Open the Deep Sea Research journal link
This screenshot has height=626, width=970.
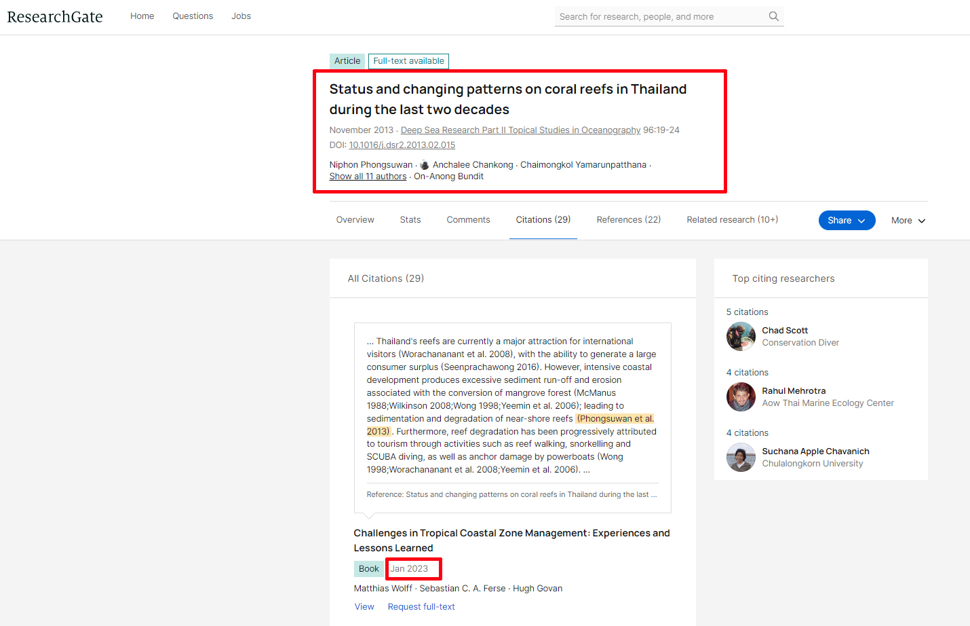[520, 130]
